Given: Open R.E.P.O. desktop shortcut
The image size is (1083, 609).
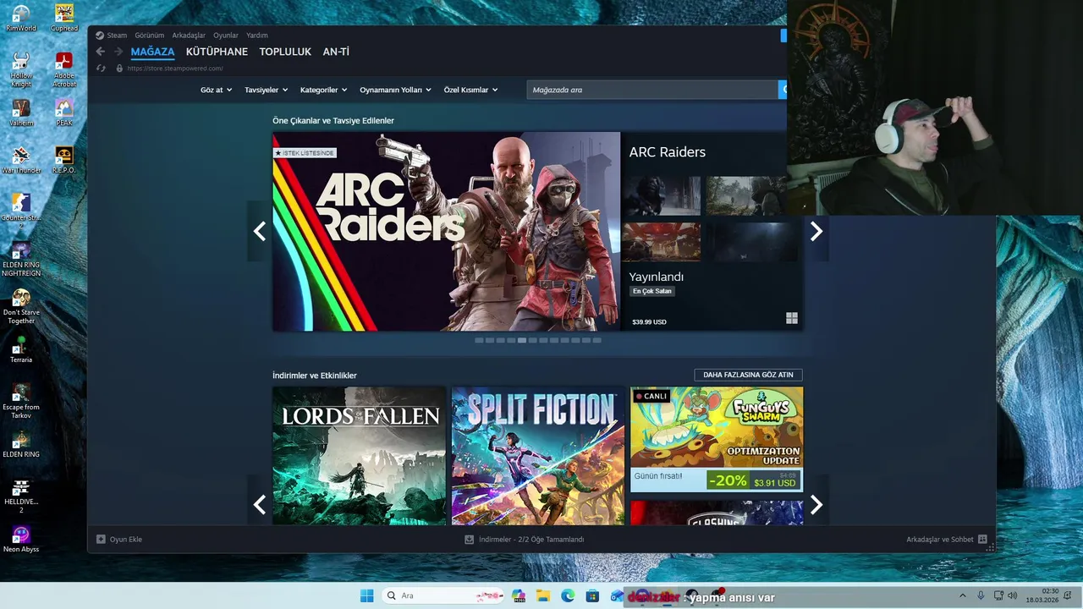Looking at the screenshot, I should point(64,160).
